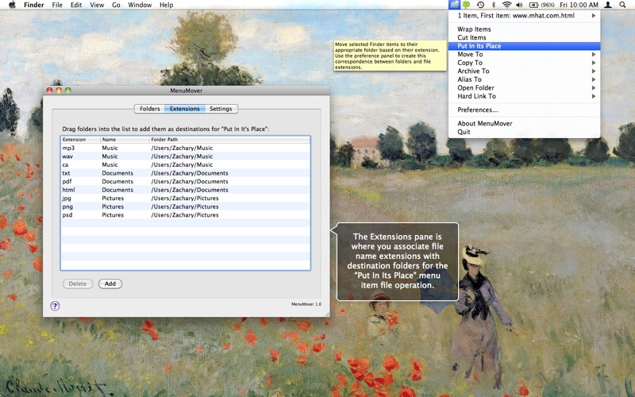The height and width of the screenshot is (397, 635).
Task: Select the txt extension row
Action: 186,173
